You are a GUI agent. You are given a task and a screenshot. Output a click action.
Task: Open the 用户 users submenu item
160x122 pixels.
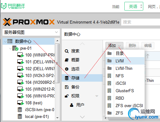[82, 105]
